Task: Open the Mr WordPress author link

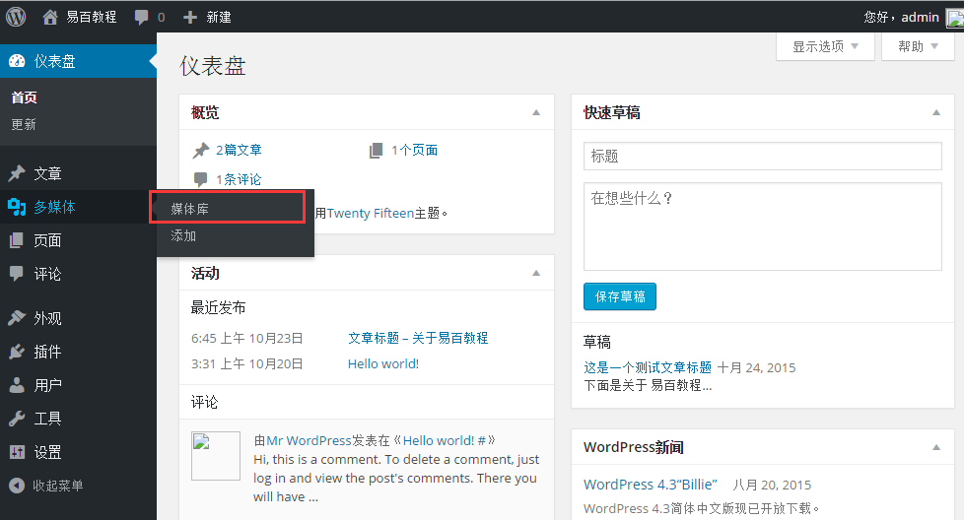Action: [309, 440]
